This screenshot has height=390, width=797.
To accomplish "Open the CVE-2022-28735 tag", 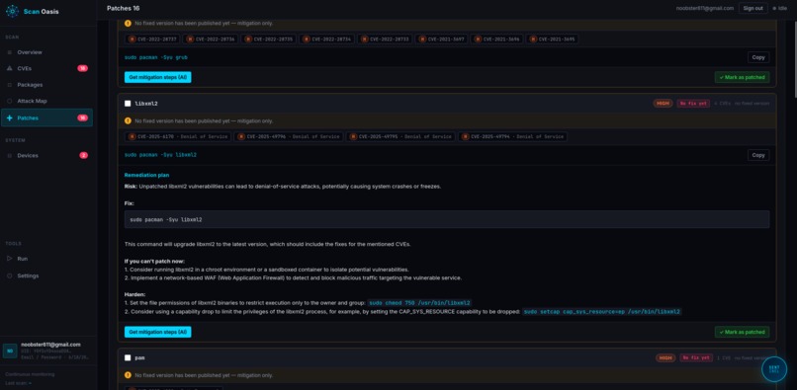I will coord(268,39).
